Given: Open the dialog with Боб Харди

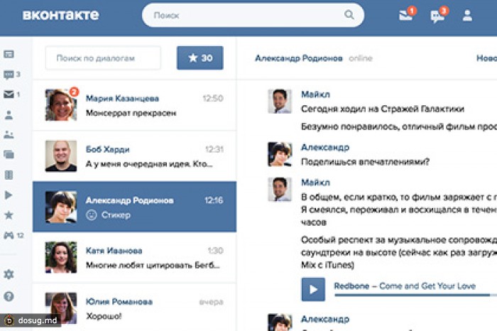Looking at the screenshot, I should click(x=134, y=156).
